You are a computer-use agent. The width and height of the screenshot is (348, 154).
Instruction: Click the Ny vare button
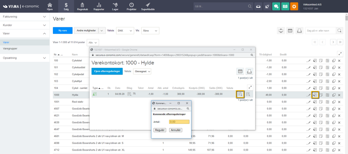pyautogui.click(x=63, y=30)
